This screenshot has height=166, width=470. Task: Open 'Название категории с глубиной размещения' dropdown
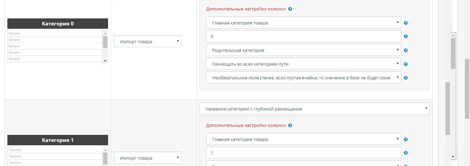pyautogui.click(x=315, y=108)
